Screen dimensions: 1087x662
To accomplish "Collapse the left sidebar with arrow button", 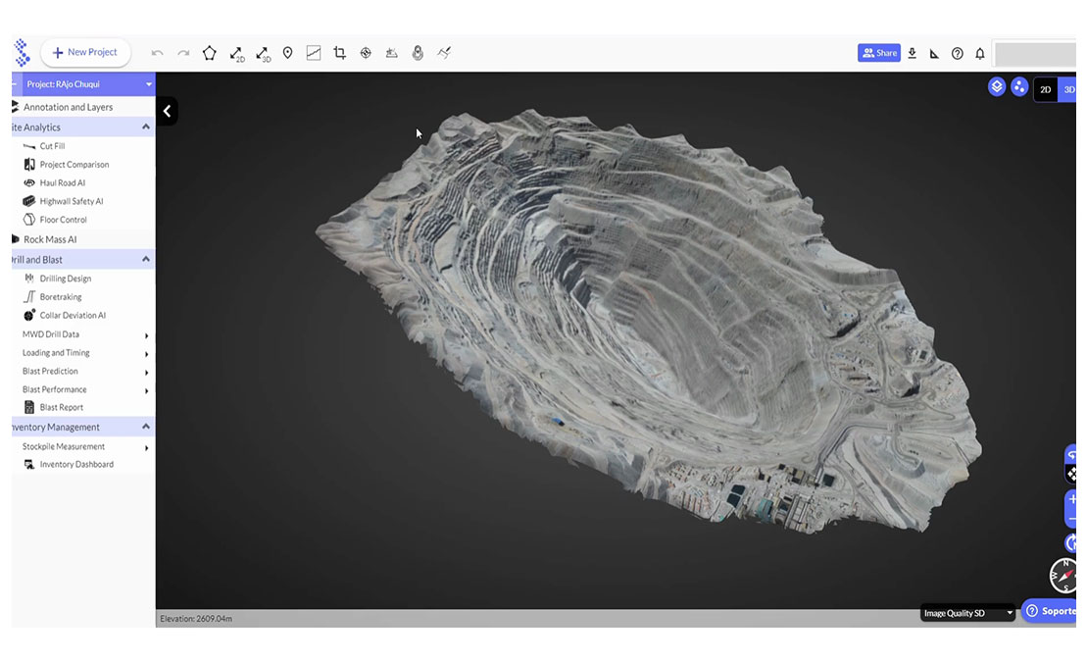I will click(167, 111).
